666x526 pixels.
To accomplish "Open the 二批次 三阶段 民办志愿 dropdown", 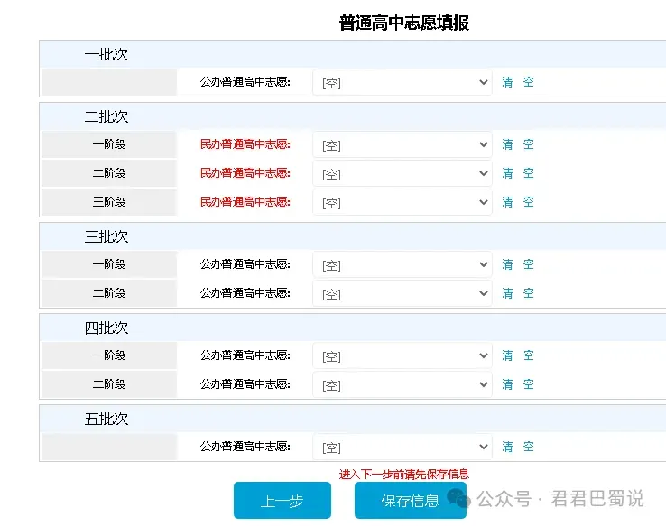I will coord(402,202).
